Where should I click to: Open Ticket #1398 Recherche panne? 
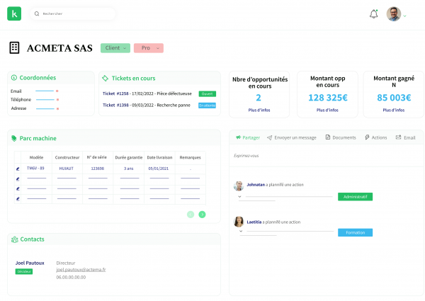(147, 105)
